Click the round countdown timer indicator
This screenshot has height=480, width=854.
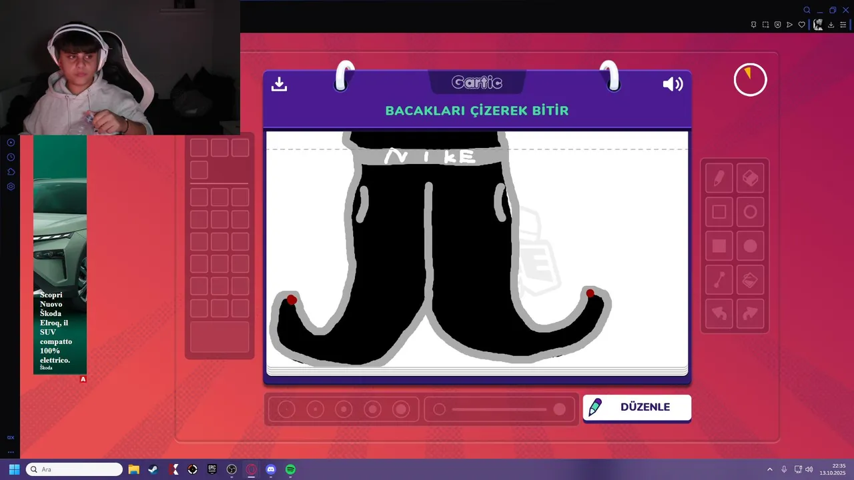[750, 80]
